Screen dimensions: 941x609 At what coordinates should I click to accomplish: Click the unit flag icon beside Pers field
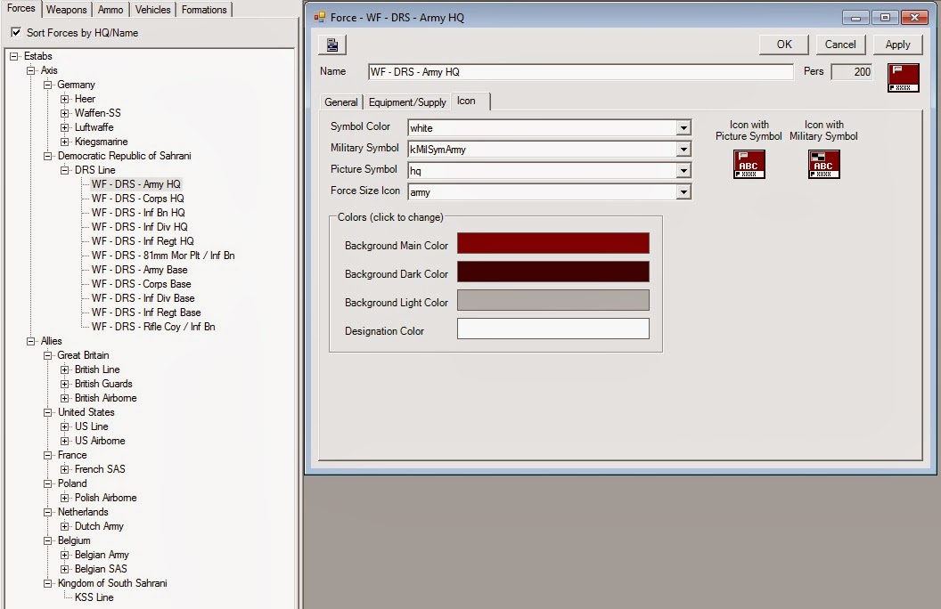pyautogui.click(x=902, y=77)
